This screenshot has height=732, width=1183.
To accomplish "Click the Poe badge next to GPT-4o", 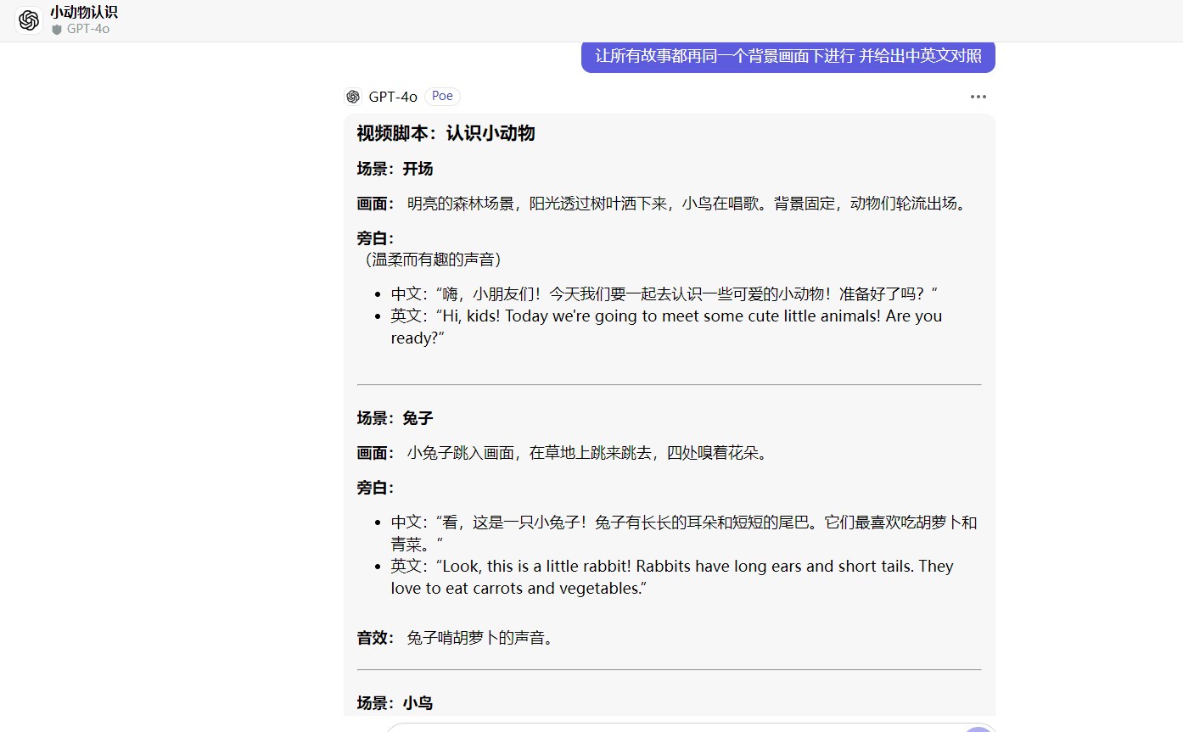I will [442, 97].
